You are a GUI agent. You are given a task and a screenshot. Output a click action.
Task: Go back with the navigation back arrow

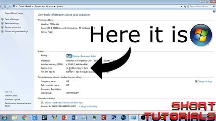[2, 6]
